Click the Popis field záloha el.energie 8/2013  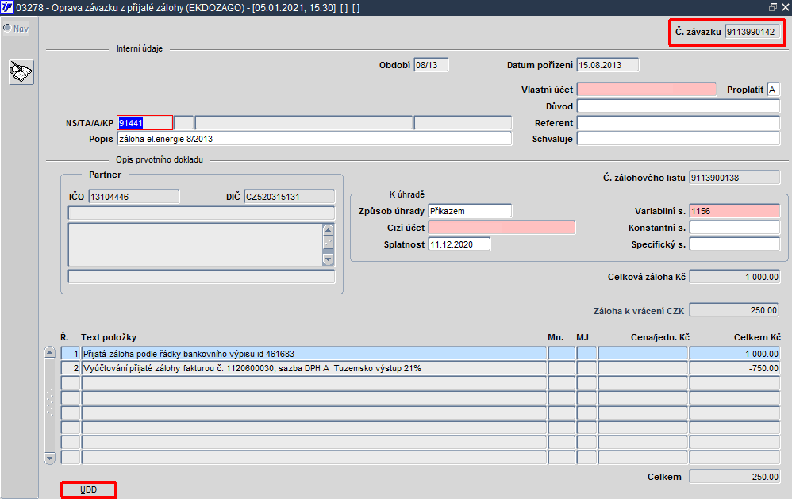coord(314,139)
